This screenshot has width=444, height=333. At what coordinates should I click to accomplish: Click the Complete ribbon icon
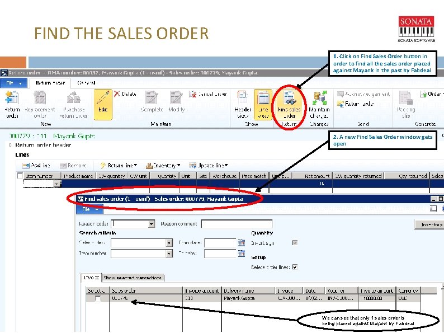pyautogui.click(x=152, y=97)
